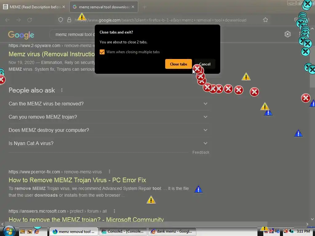Screen dimensions: 315x236
Task: Open Memz virus Removal Instructions result
Action: click(x=52, y=54)
